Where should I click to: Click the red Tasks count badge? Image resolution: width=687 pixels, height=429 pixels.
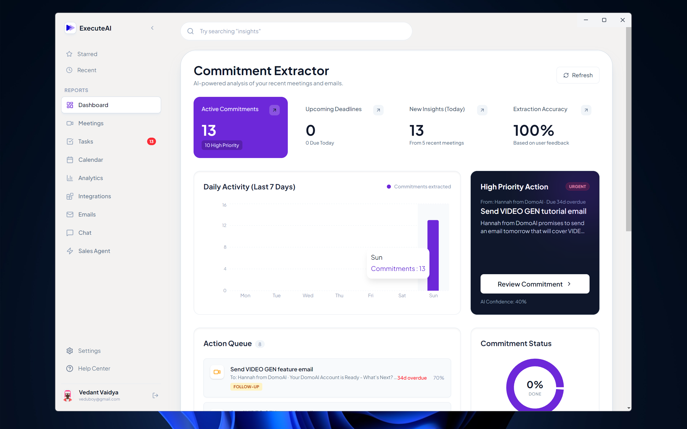[151, 141]
